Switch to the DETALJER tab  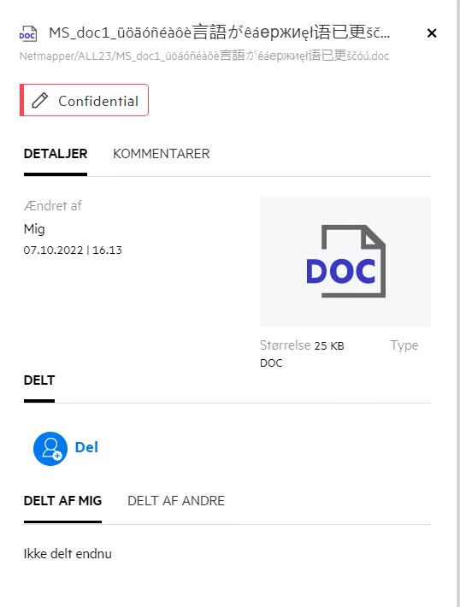click(x=56, y=154)
